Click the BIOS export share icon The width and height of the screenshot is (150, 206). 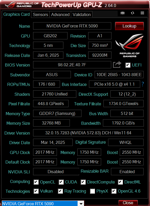117,65
